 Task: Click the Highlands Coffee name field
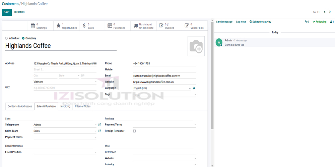click(x=61, y=46)
